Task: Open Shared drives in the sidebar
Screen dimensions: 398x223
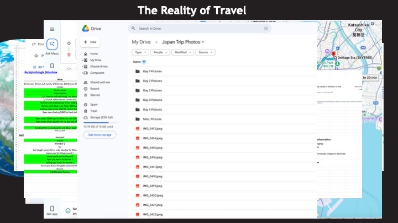Action: [x=99, y=67]
